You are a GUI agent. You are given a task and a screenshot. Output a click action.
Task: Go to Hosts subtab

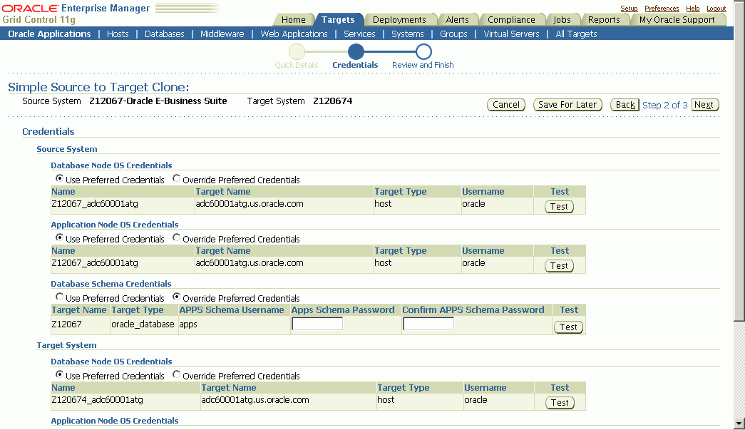click(118, 34)
